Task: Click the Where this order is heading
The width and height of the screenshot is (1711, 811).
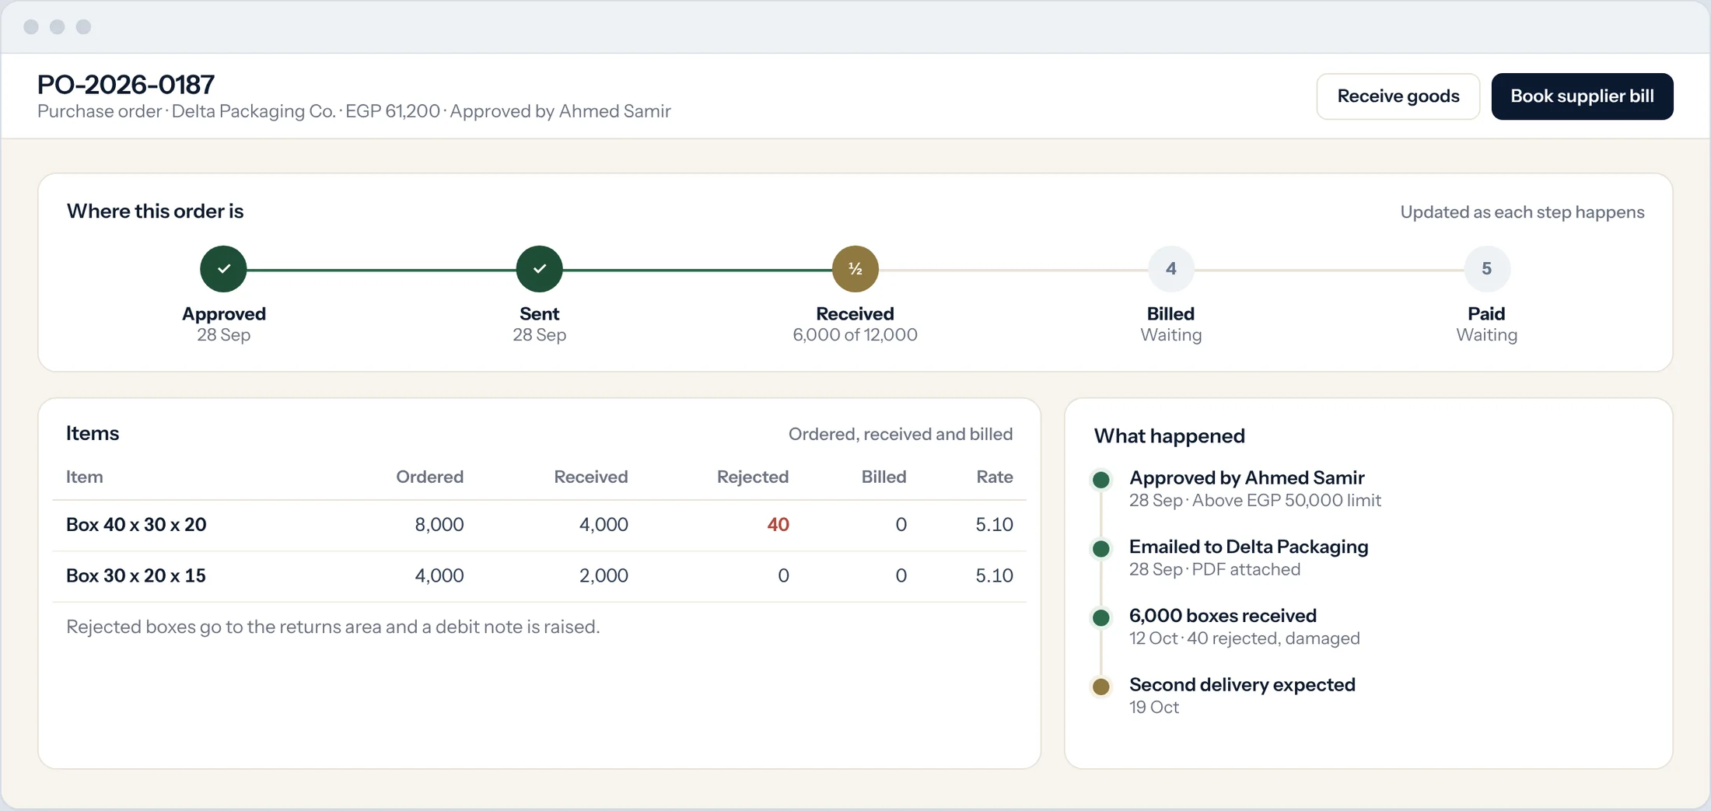Action: point(155,211)
